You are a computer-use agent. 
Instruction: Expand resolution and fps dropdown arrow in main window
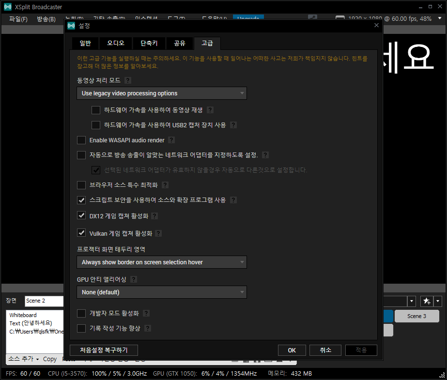coord(440,18)
